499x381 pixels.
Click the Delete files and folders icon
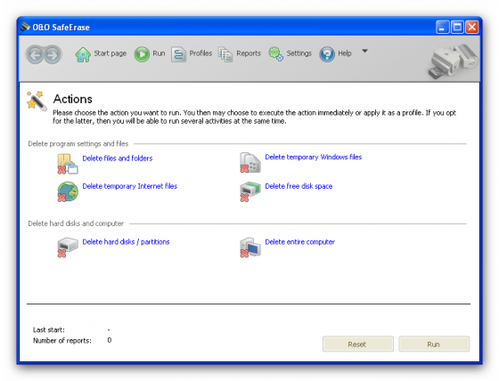point(68,164)
